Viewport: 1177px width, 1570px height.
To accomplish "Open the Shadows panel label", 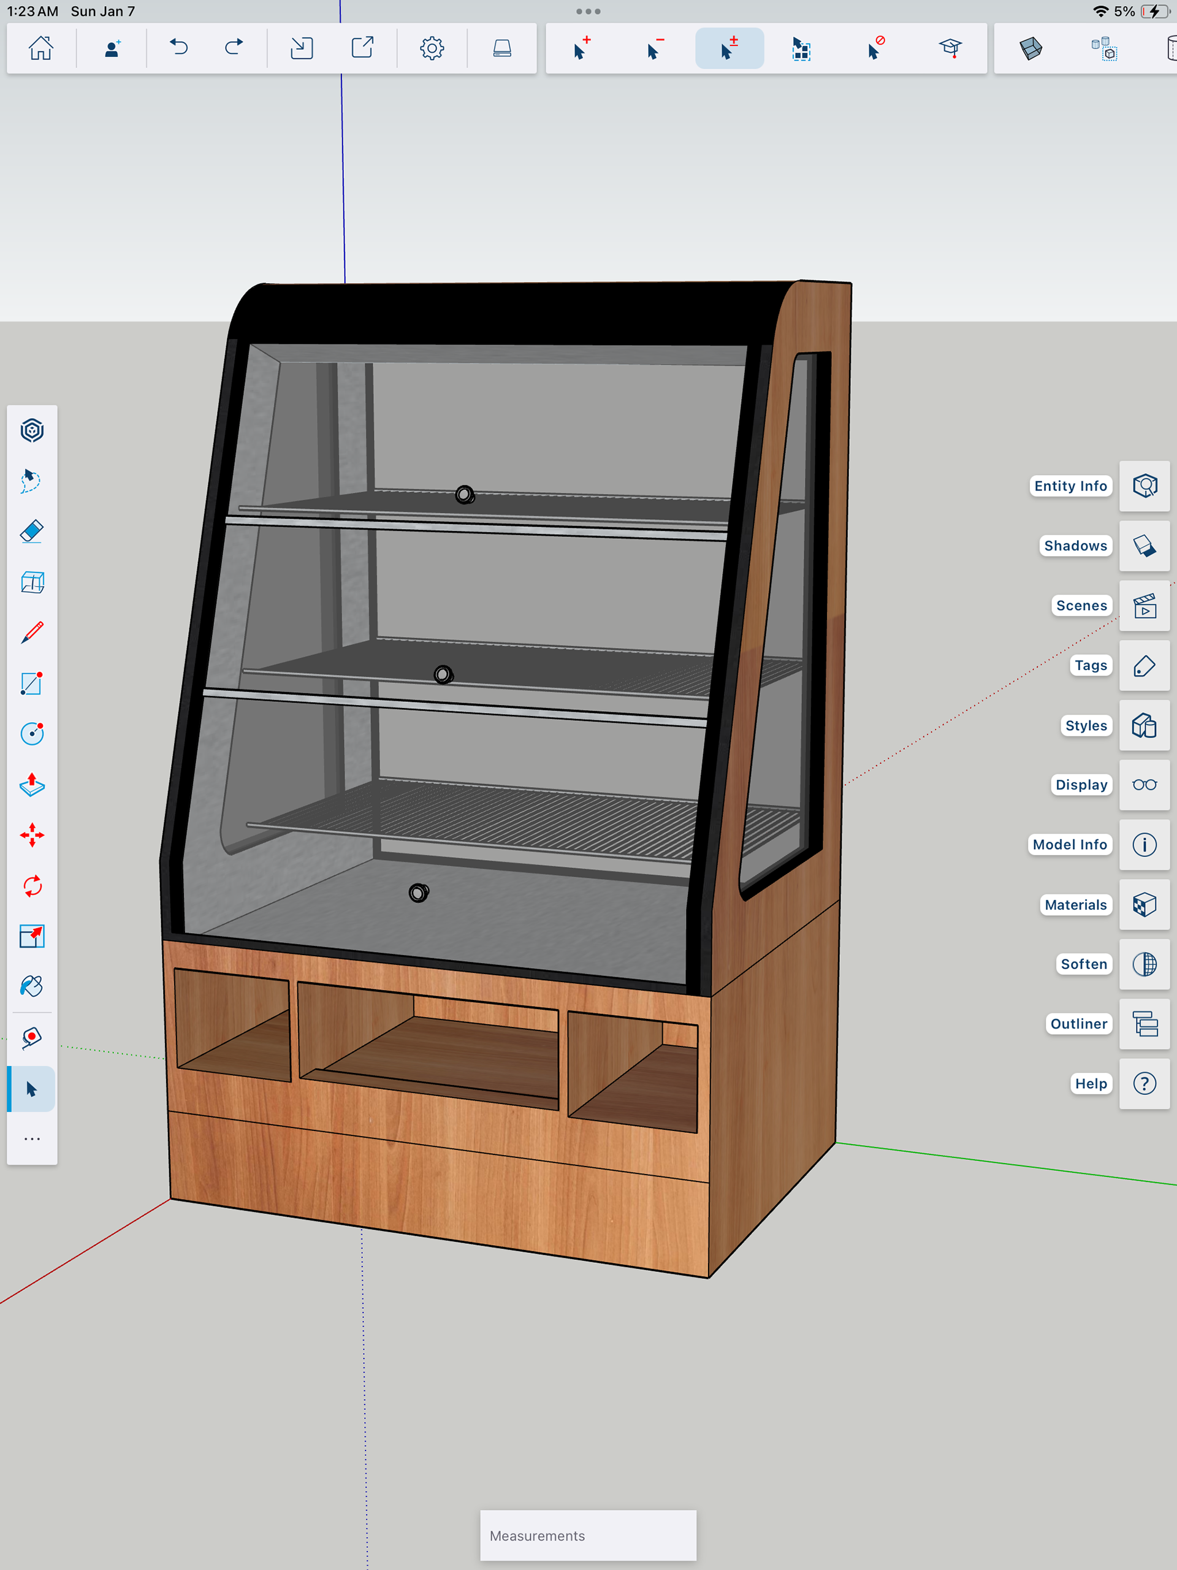I will pyautogui.click(x=1075, y=546).
